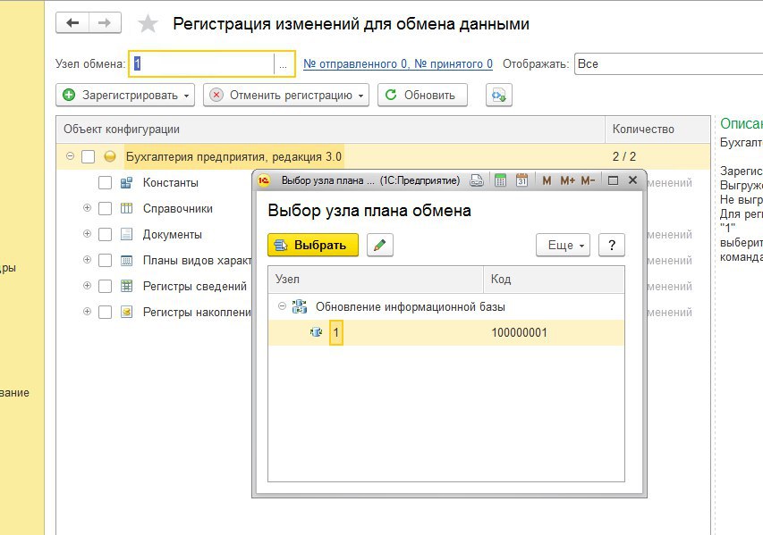Click the yellow Выбрать button

tap(313, 245)
